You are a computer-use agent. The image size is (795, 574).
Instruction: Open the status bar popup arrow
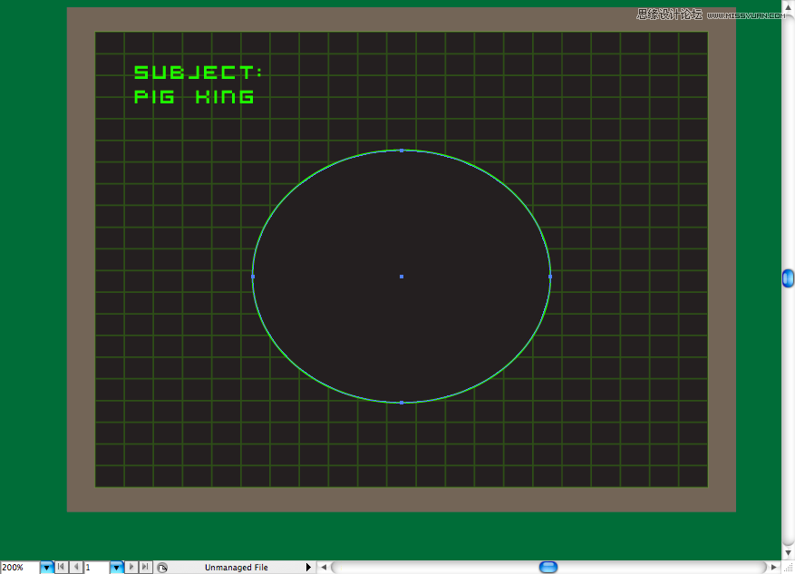point(308,568)
